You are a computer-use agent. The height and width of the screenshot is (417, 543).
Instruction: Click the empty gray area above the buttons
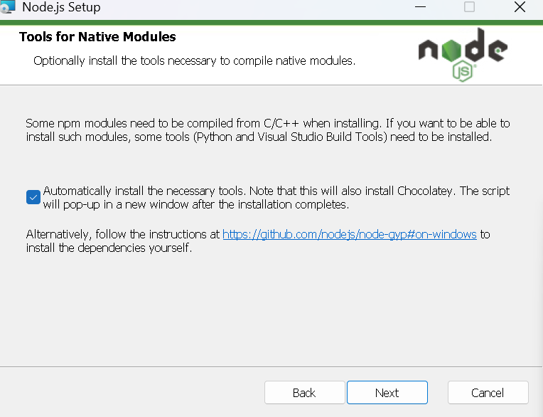(271, 313)
